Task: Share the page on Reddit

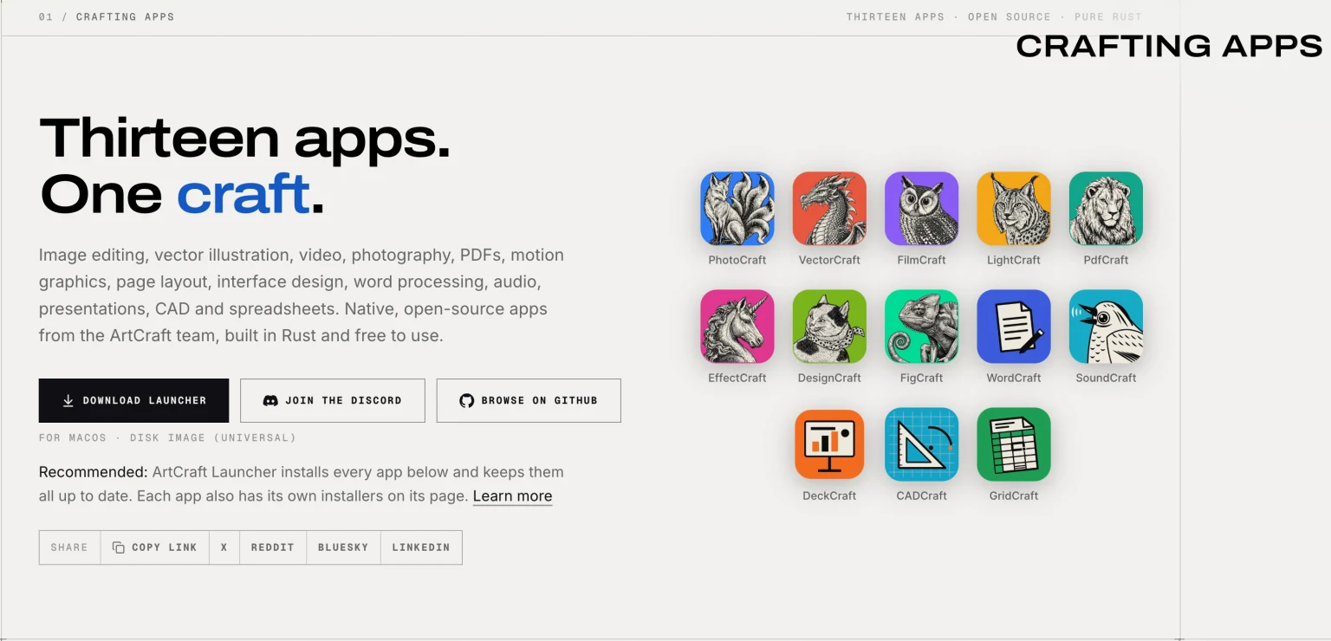Action: [x=273, y=547]
